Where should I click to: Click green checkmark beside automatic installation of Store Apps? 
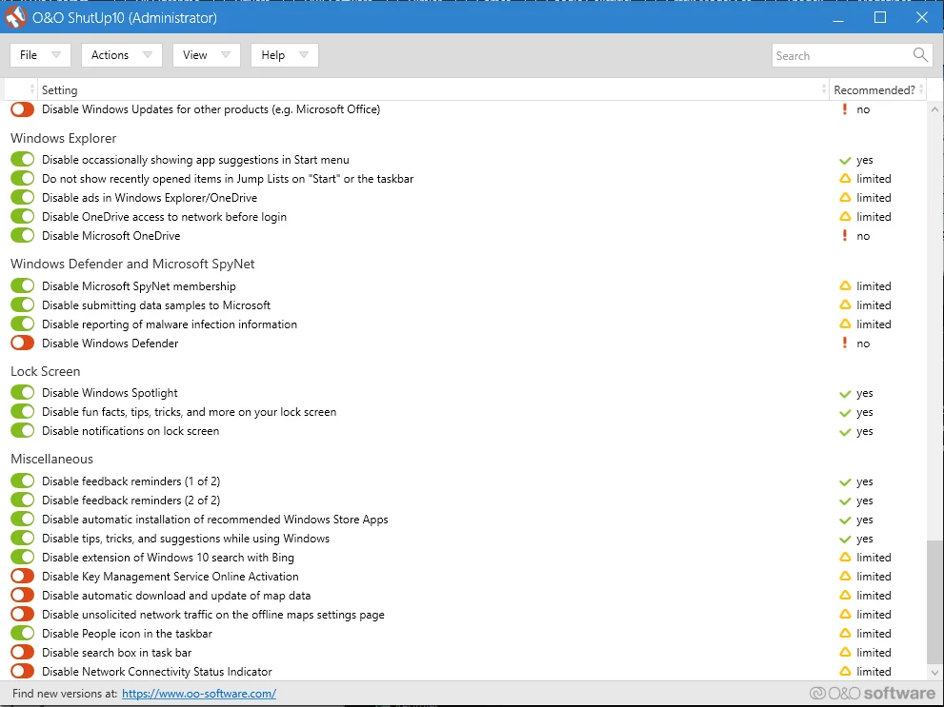pos(845,520)
